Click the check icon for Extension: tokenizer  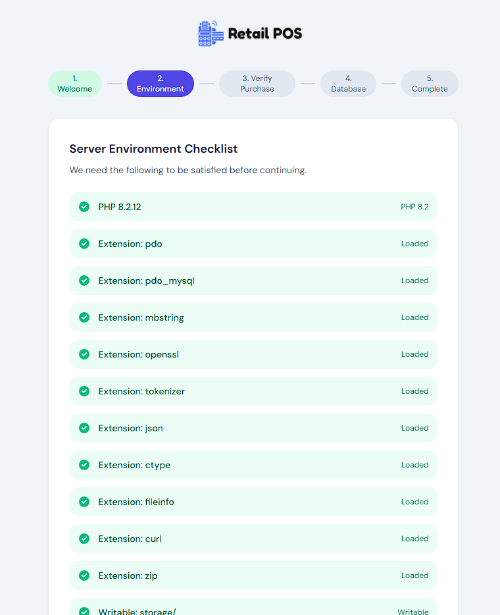[x=84, y=391]
